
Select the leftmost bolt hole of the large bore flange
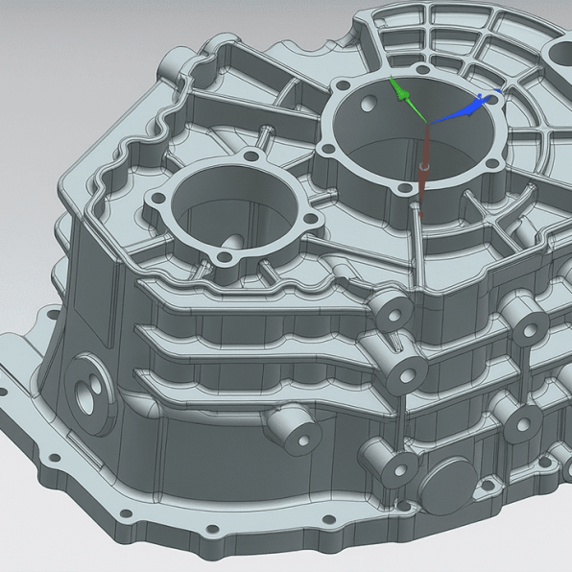[x=329, y=149]
